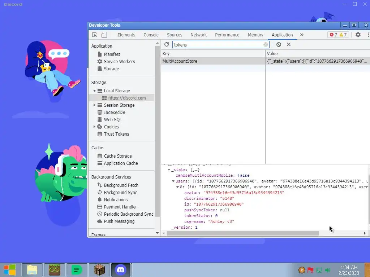Screen dimensions: 370x277
Task: Click the yellow warnings count badge
Action: point(343,35)
